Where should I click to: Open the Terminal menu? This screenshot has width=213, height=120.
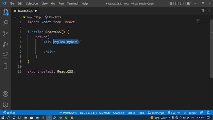click(73, 4)
